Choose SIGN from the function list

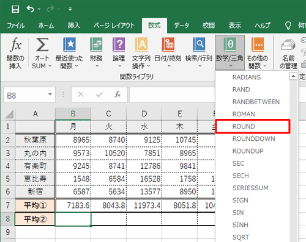[241, 201]
